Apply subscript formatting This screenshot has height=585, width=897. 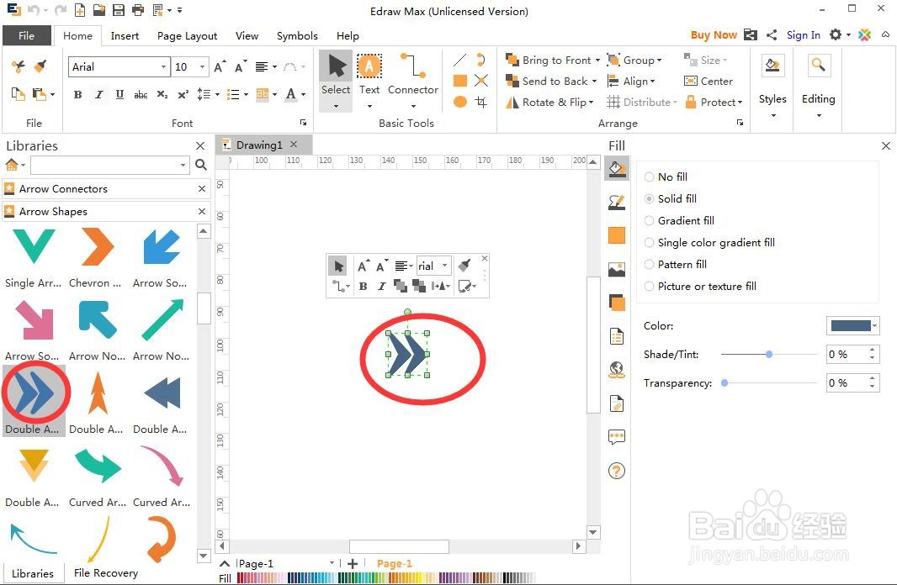pyautogui.click(x=162, y=94)
